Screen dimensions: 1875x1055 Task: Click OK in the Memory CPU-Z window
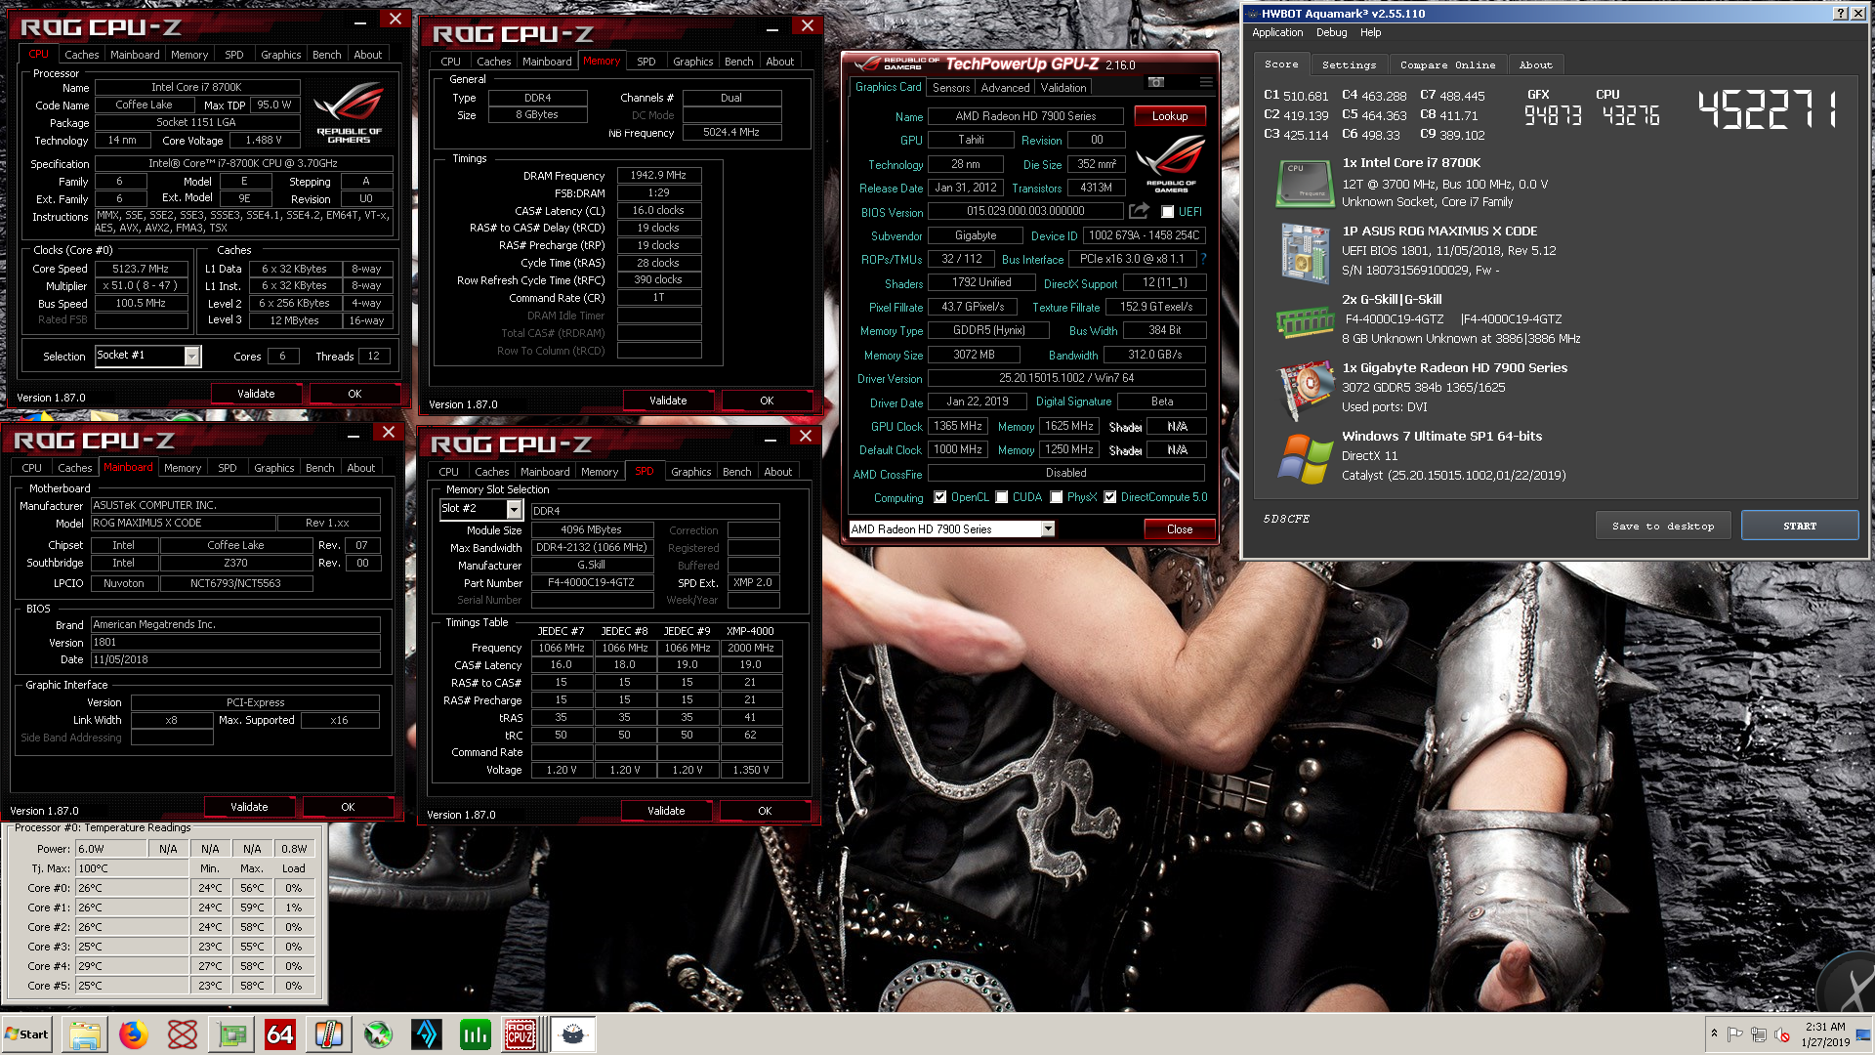pos(767,401)
